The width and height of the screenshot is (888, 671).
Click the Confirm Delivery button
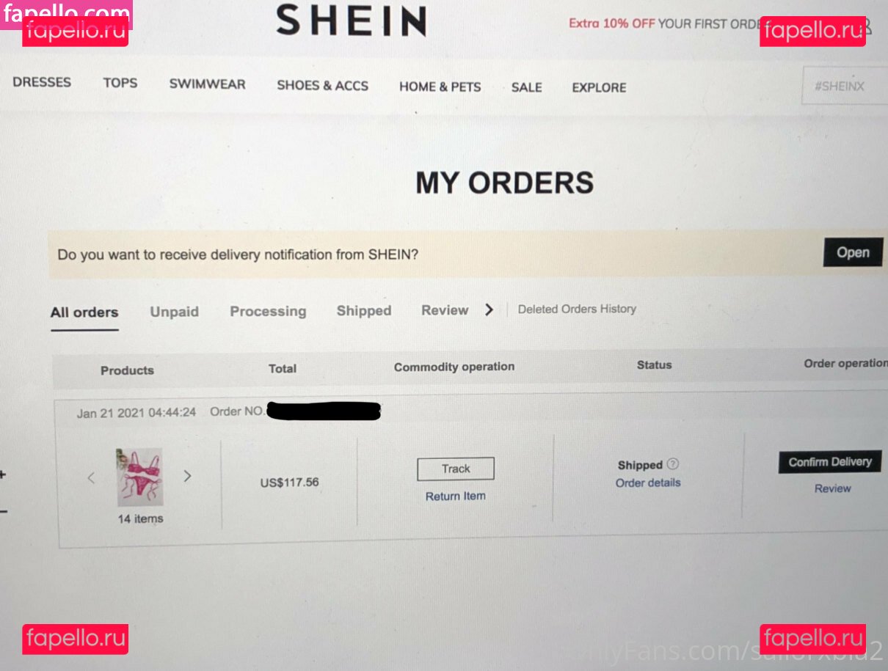[x=829, y=462]
